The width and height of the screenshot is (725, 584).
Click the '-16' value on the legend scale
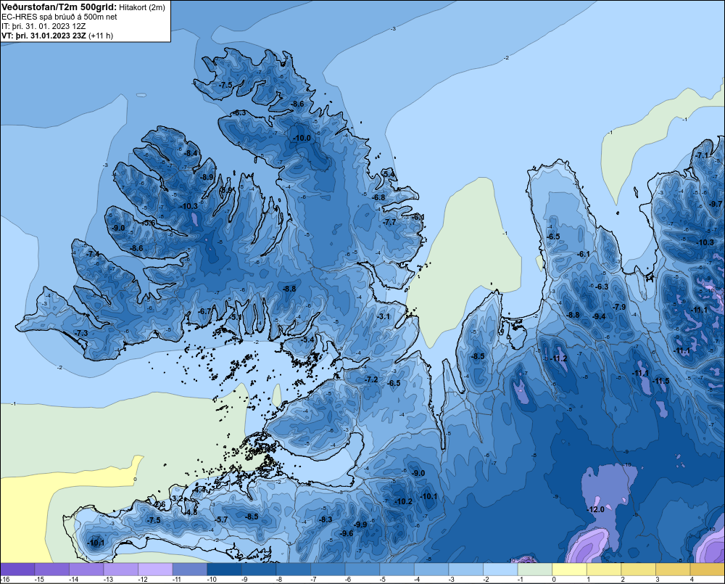(x=5, y=580)
